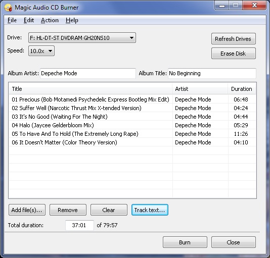Click the total duration 37:01 field

[x=79, y=225]
